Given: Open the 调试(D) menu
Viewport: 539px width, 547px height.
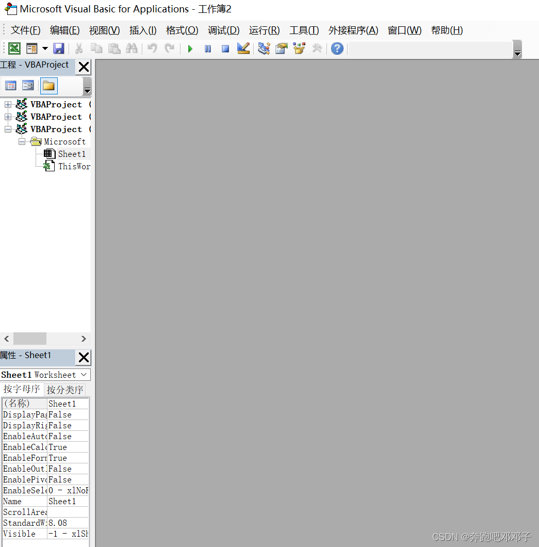Looking at the screenshot, I should pyautogui.click(x=224, y=30).
